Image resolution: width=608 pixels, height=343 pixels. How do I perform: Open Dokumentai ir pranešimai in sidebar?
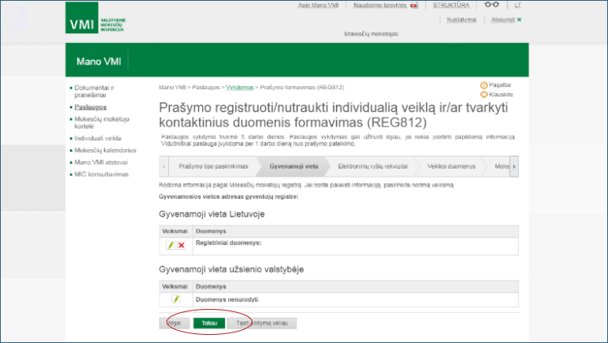94,92
